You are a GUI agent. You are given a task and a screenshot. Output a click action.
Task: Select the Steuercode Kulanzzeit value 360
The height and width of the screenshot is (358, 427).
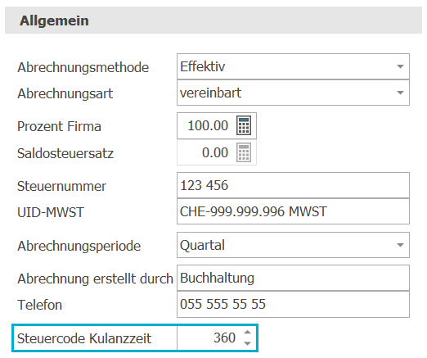224,338
